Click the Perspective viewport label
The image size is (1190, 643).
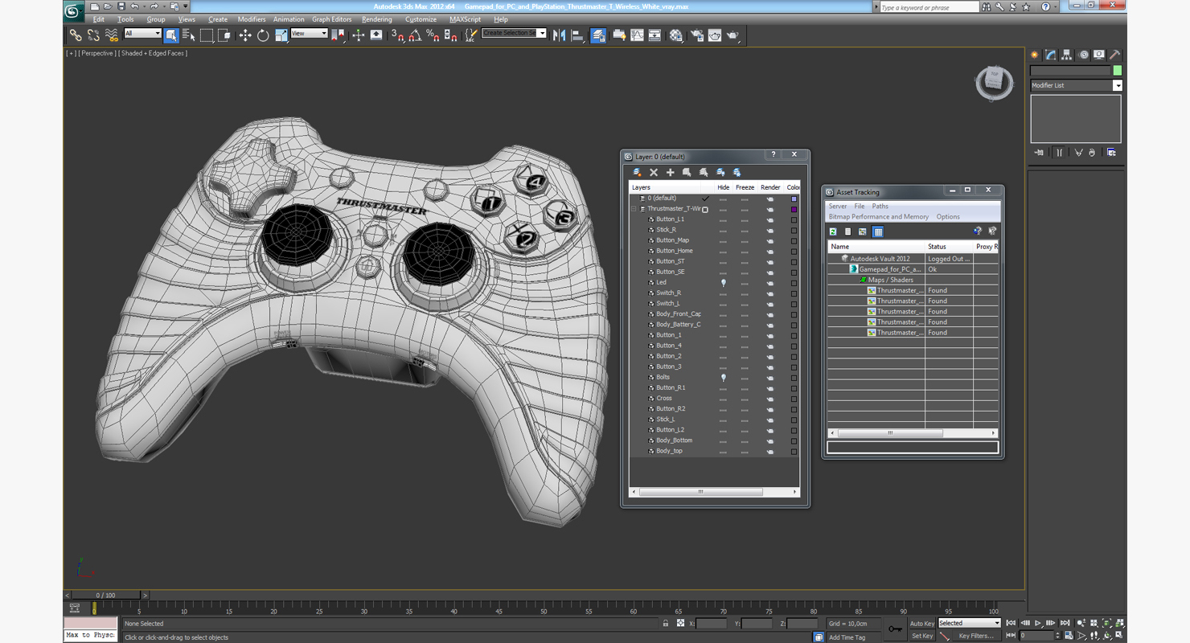[x=97, y=53]
